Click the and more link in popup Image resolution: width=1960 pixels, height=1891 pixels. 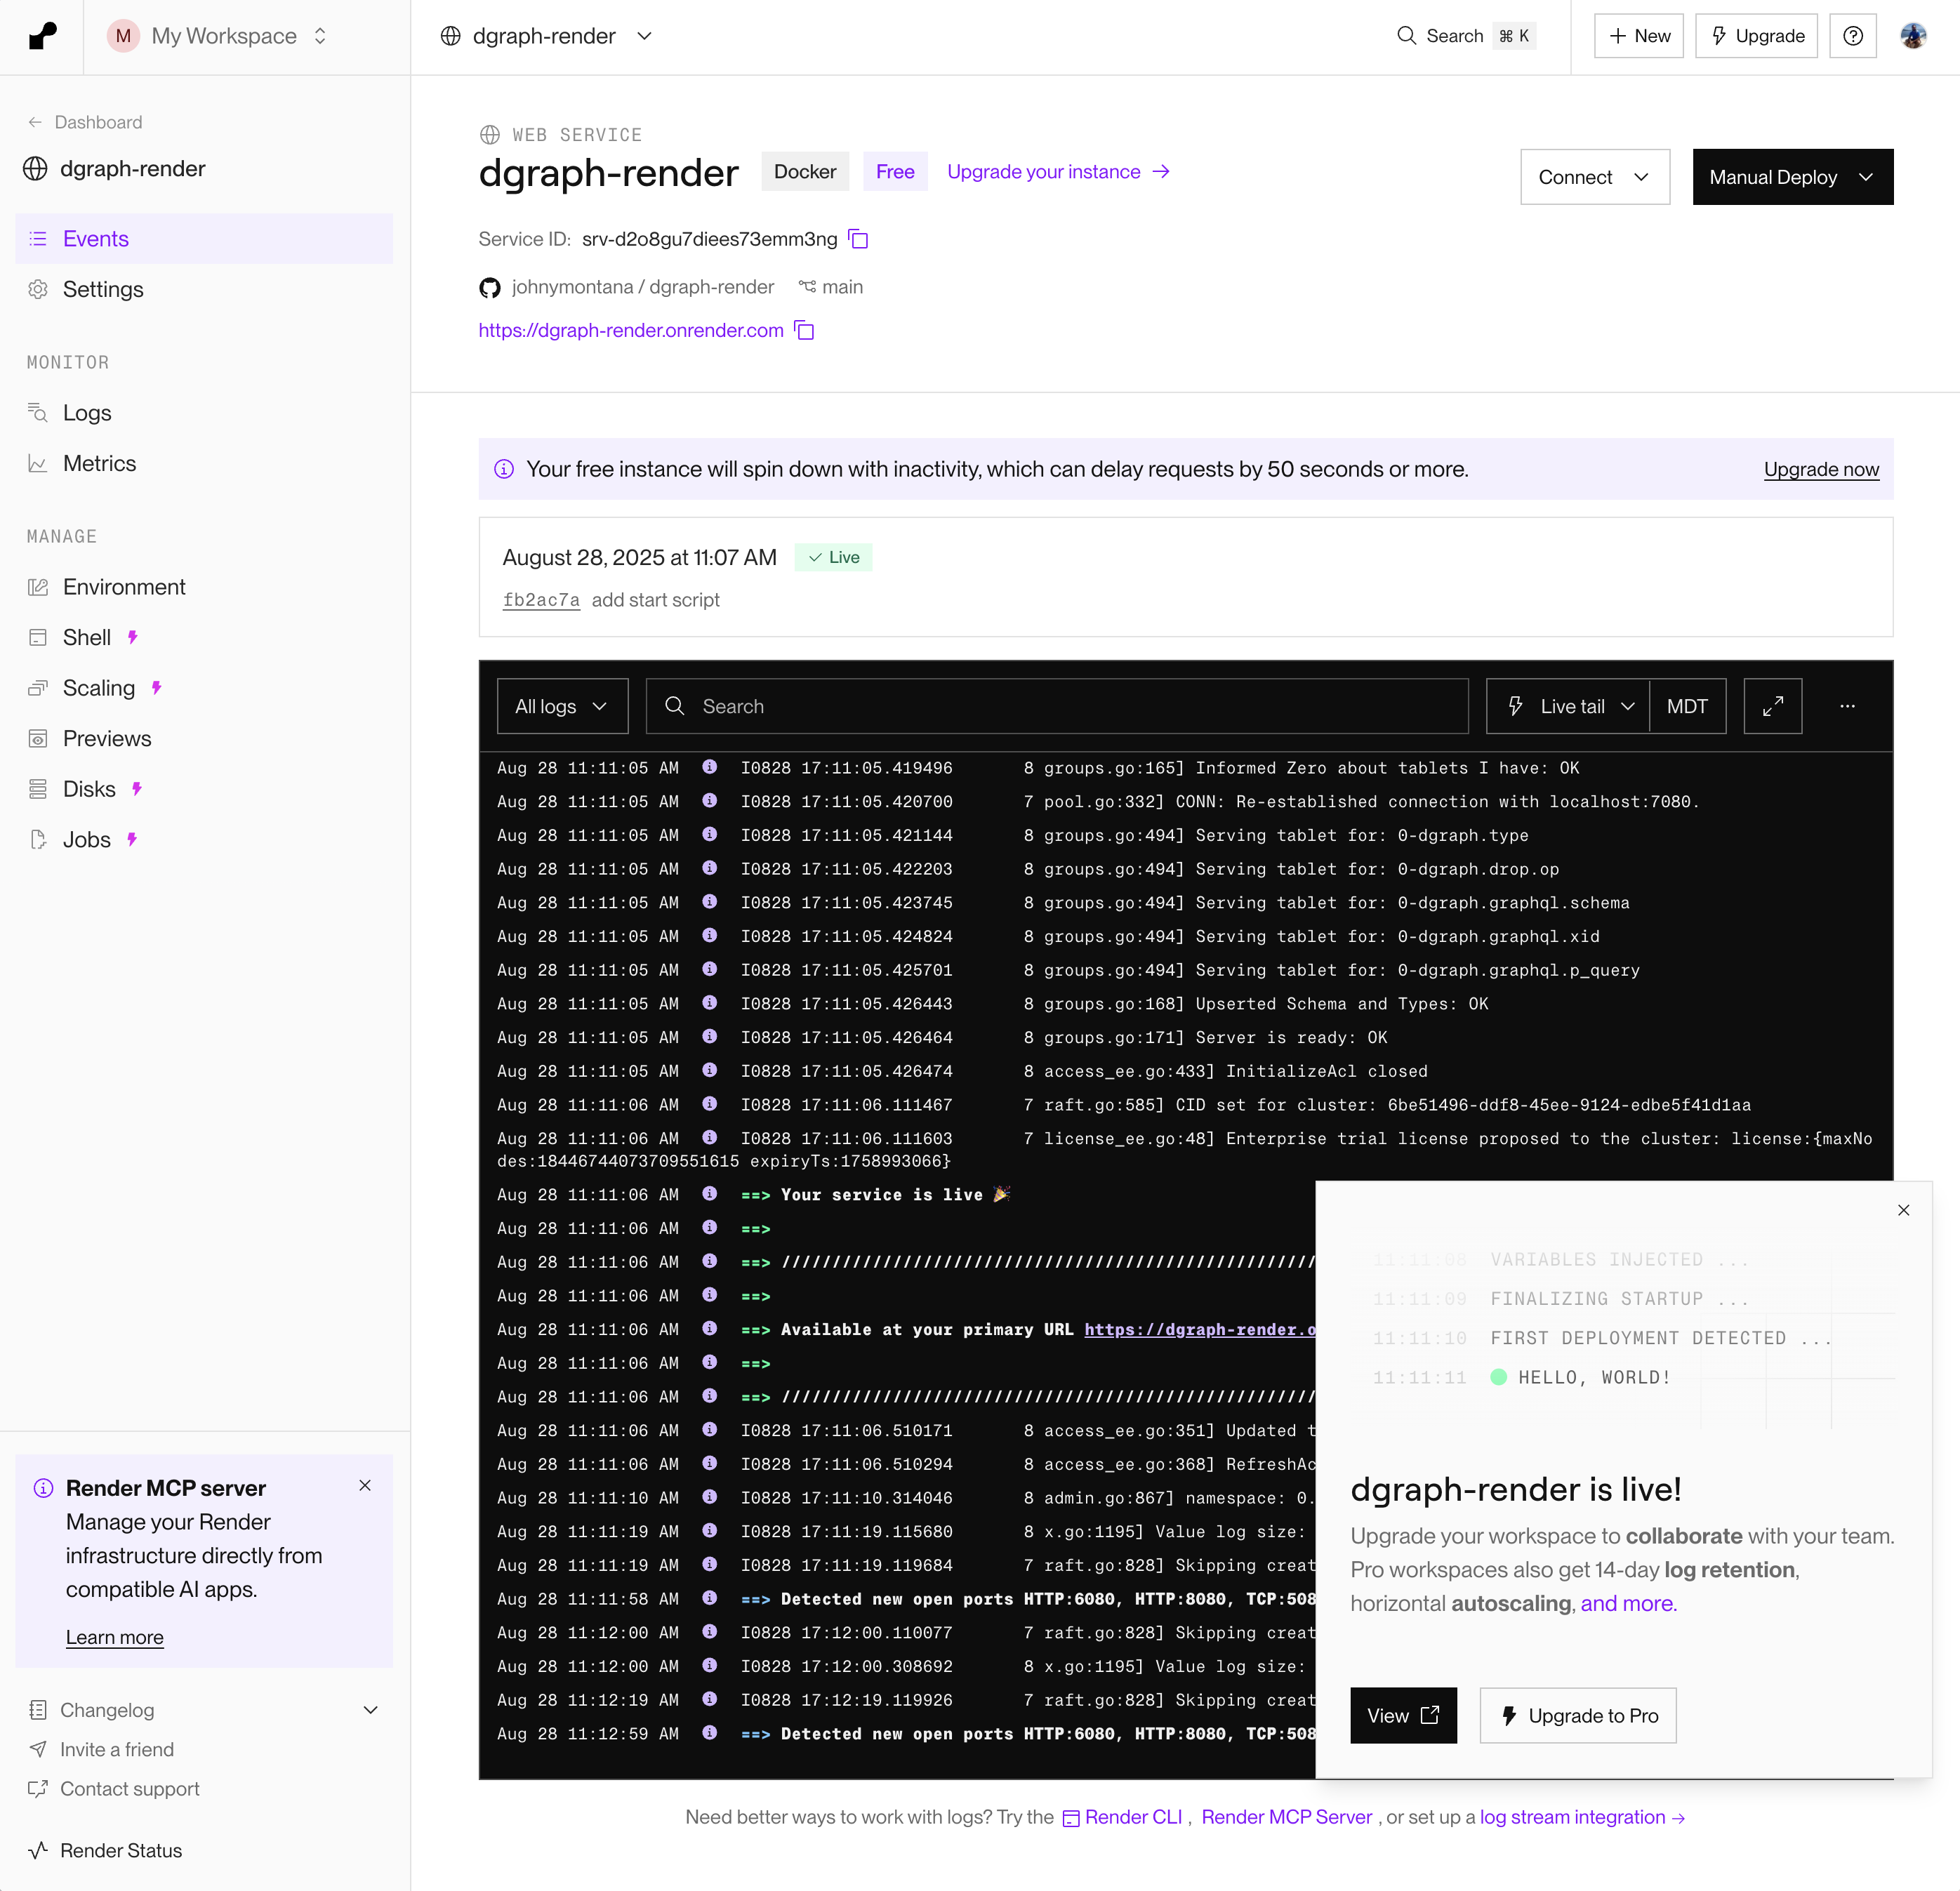click(1628, 1603)
